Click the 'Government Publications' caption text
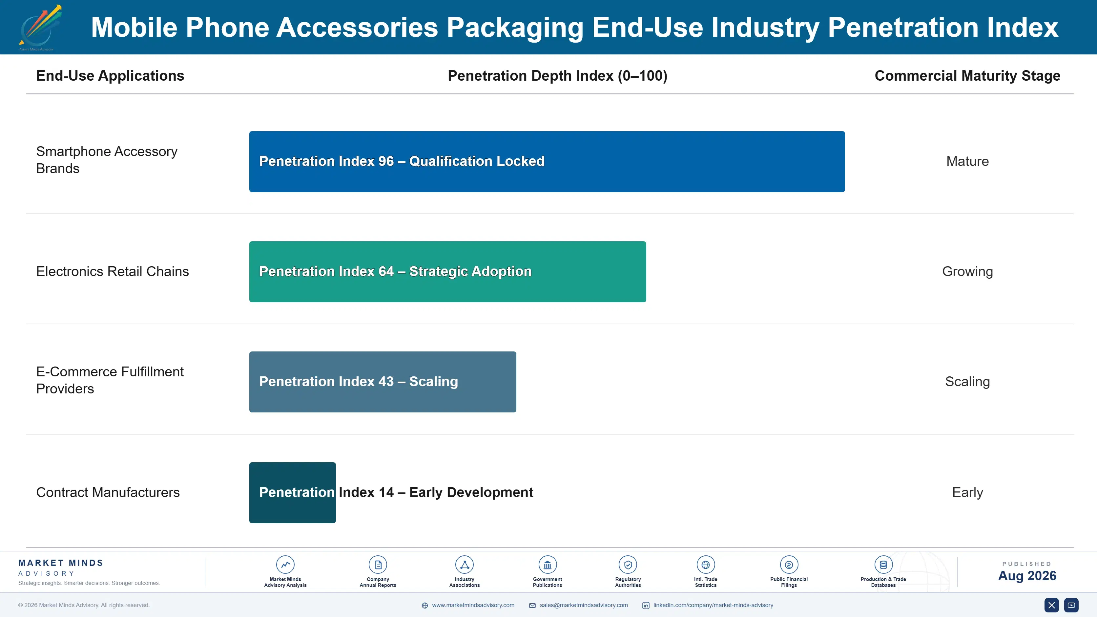 (x=547, y=582)
